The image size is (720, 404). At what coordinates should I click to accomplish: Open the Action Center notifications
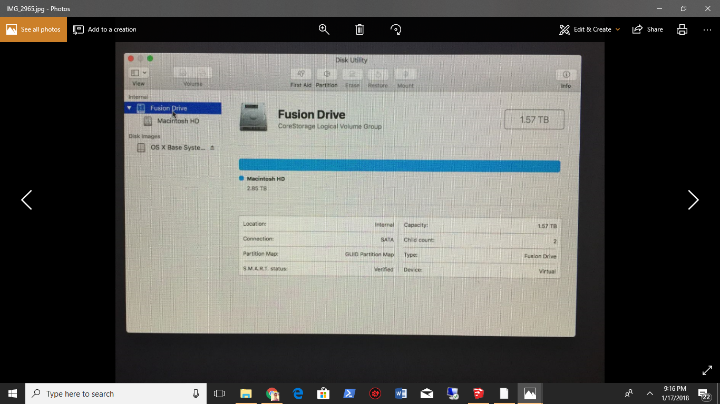click(x=705, y=393)
